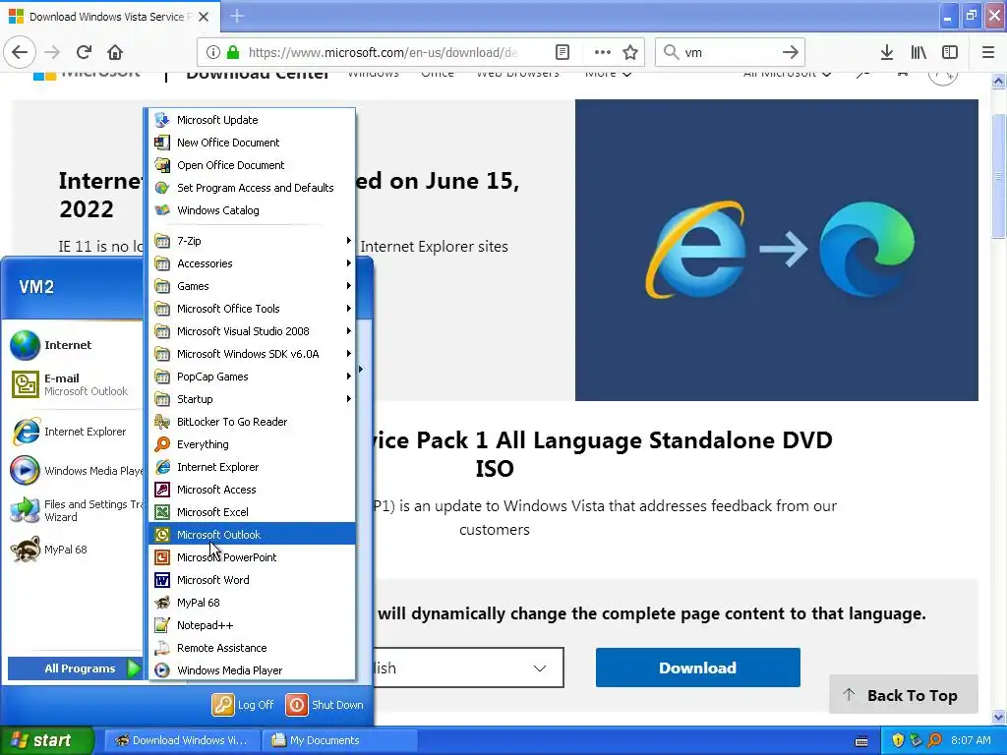Click the search box containing 'vm'
1007x755 pixels.
click(x=731, y=52)
